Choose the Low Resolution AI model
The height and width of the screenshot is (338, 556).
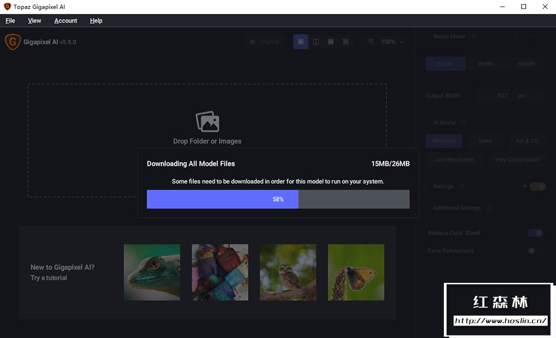455,160
